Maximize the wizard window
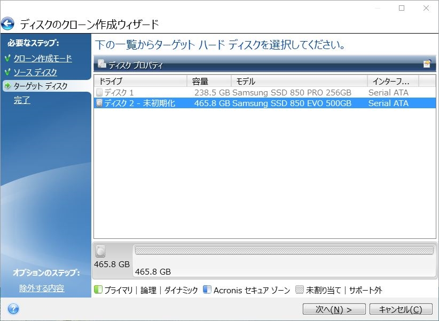 pyautogui.click(x=402, y=8)
